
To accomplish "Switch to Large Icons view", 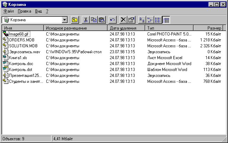I will point(142,20).
